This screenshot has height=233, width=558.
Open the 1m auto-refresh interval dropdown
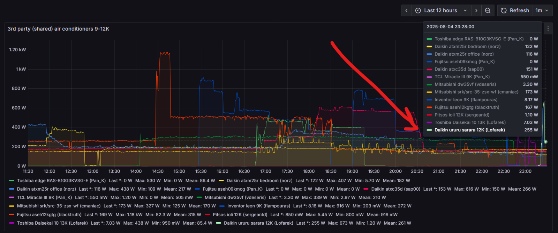pos(542,10)
